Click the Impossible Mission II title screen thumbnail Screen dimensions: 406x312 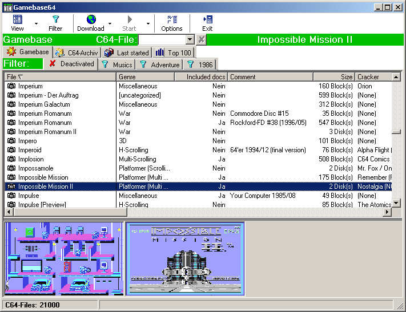[x=186, y=259]
